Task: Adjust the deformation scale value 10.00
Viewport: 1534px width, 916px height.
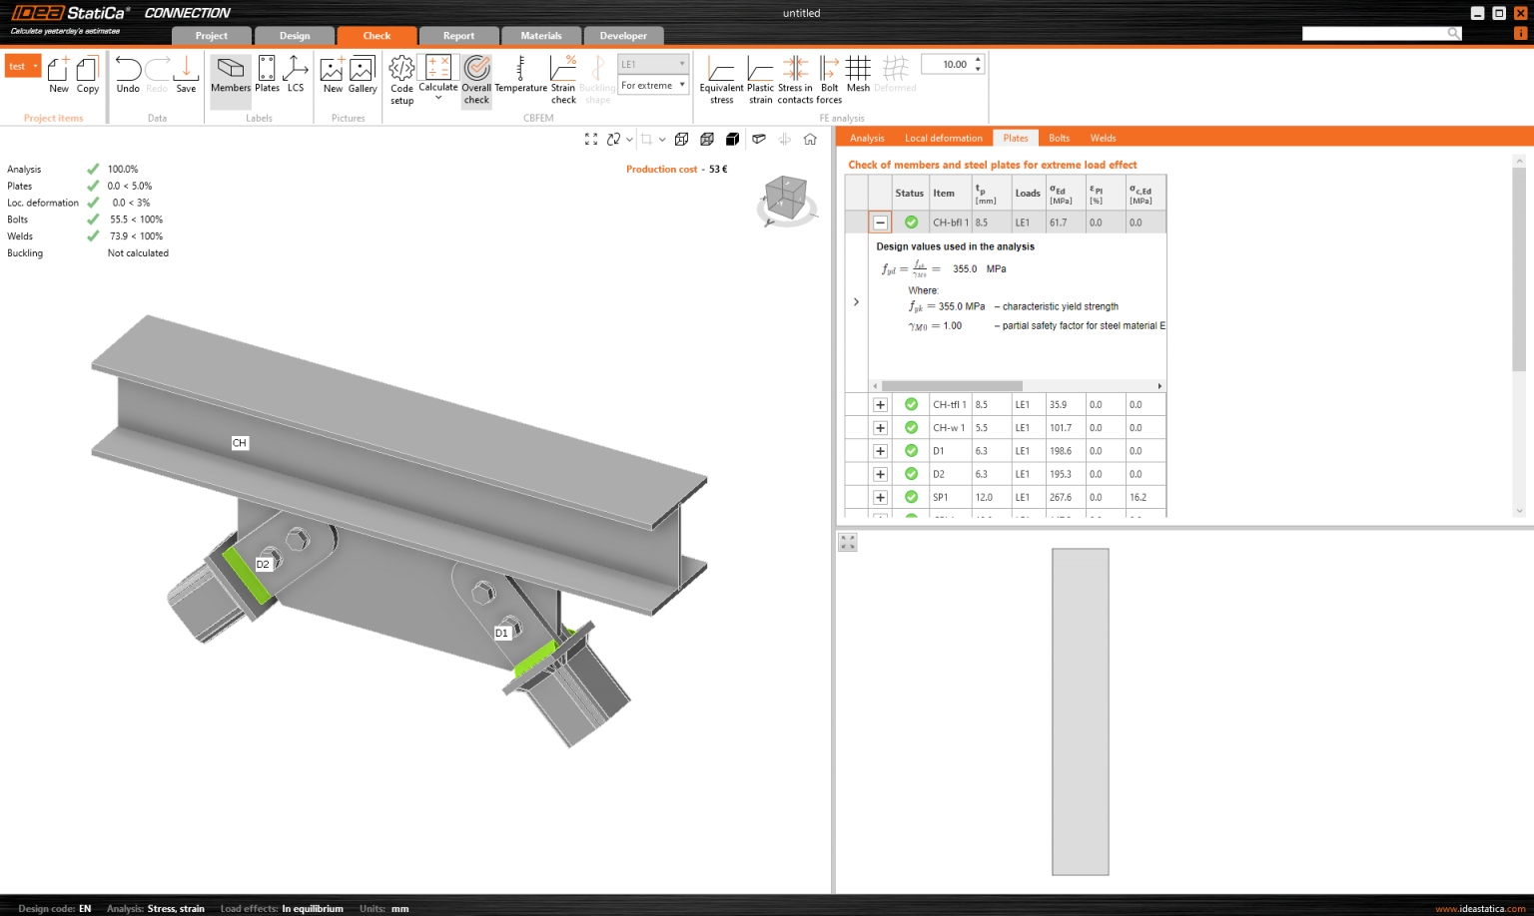Action: [951, 63]
